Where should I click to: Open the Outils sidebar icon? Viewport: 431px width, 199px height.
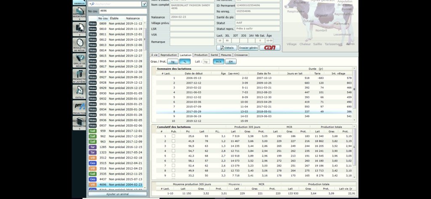click(79, 92)
